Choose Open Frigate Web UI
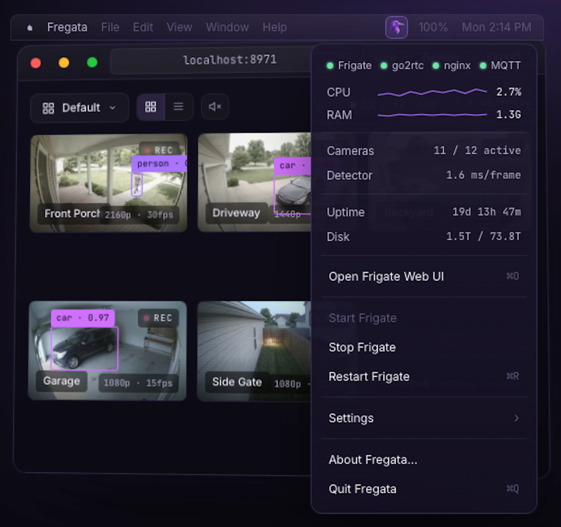Viewport: 561px width, 527px height. 424,276
